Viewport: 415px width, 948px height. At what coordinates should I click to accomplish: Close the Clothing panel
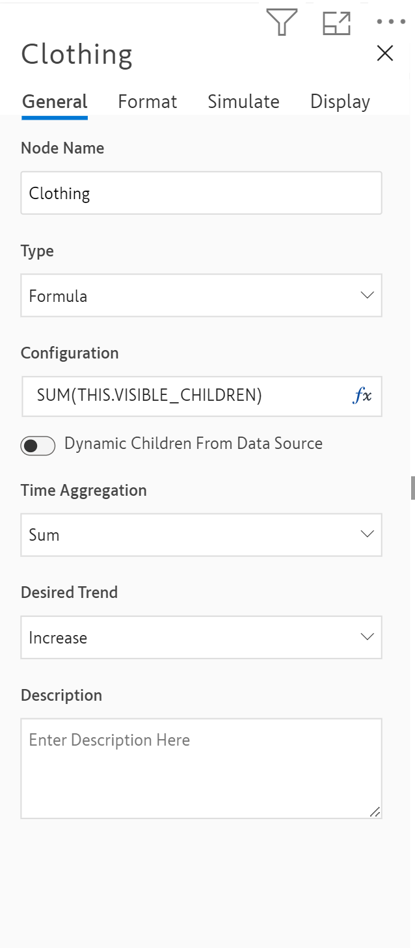tap(385, 53)
